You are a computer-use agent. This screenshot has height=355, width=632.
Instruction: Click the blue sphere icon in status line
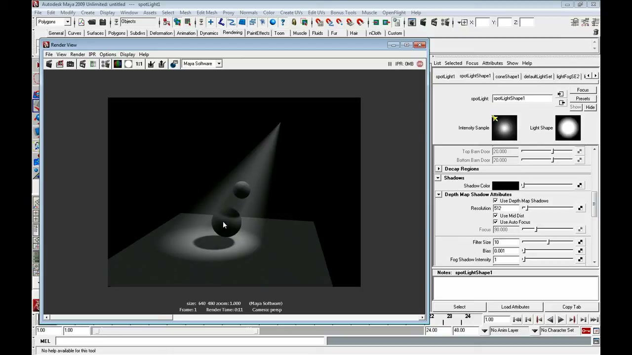(273, 22)
